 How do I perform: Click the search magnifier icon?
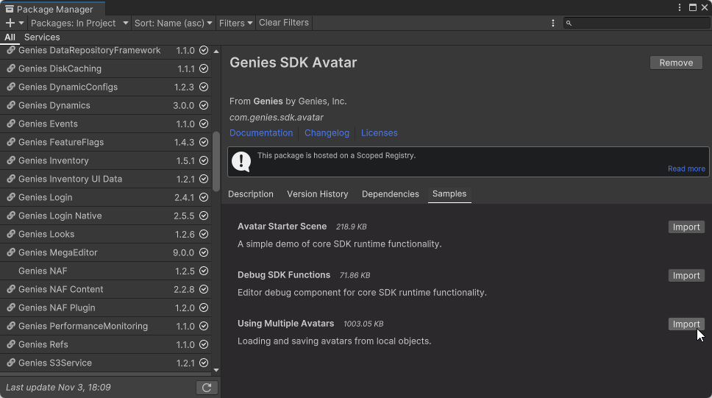(569, 24)
